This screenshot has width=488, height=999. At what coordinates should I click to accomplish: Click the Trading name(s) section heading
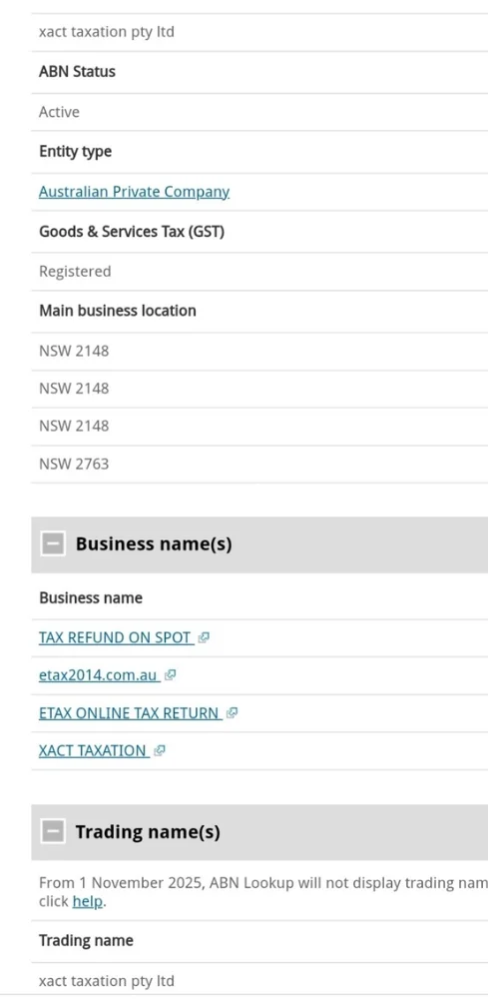pyautogui.click(x=148, y=831)
